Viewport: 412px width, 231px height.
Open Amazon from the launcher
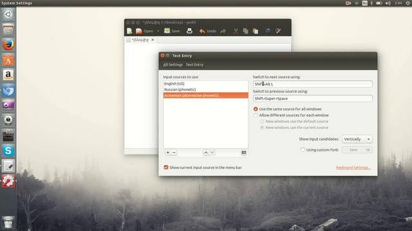point(8,75)
